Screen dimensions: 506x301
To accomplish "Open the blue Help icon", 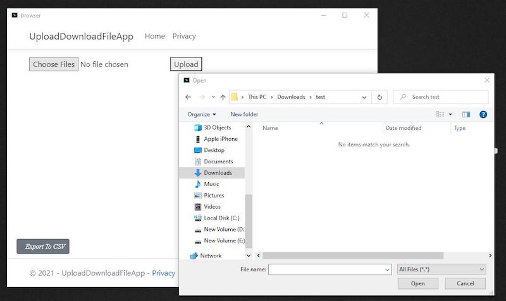I will pyautogui.click(x=483, y=114).
